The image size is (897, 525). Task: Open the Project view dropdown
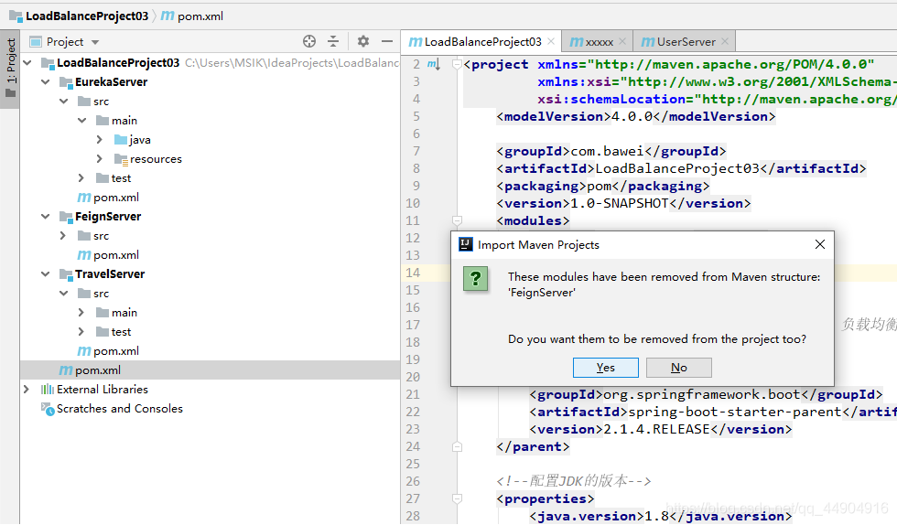point(95,42)
